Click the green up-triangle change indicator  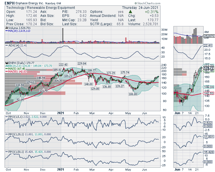pyautogui.click(x=130, y=12)
